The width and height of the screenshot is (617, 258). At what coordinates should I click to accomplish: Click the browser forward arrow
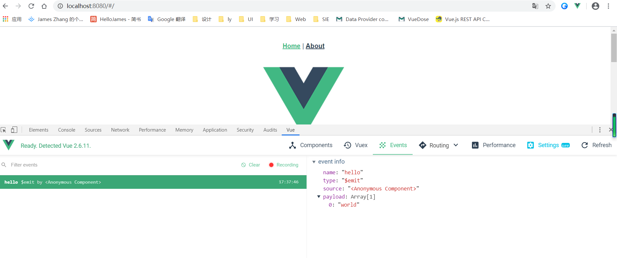(x=18, y=6)
